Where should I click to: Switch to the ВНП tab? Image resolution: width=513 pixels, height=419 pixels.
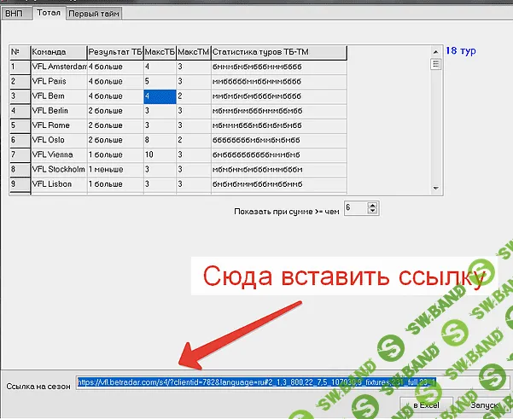click(15, 14)
